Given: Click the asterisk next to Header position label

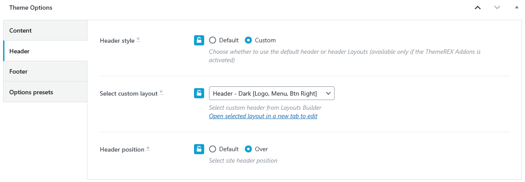Looking at the screenshot, I should point(148,149).
